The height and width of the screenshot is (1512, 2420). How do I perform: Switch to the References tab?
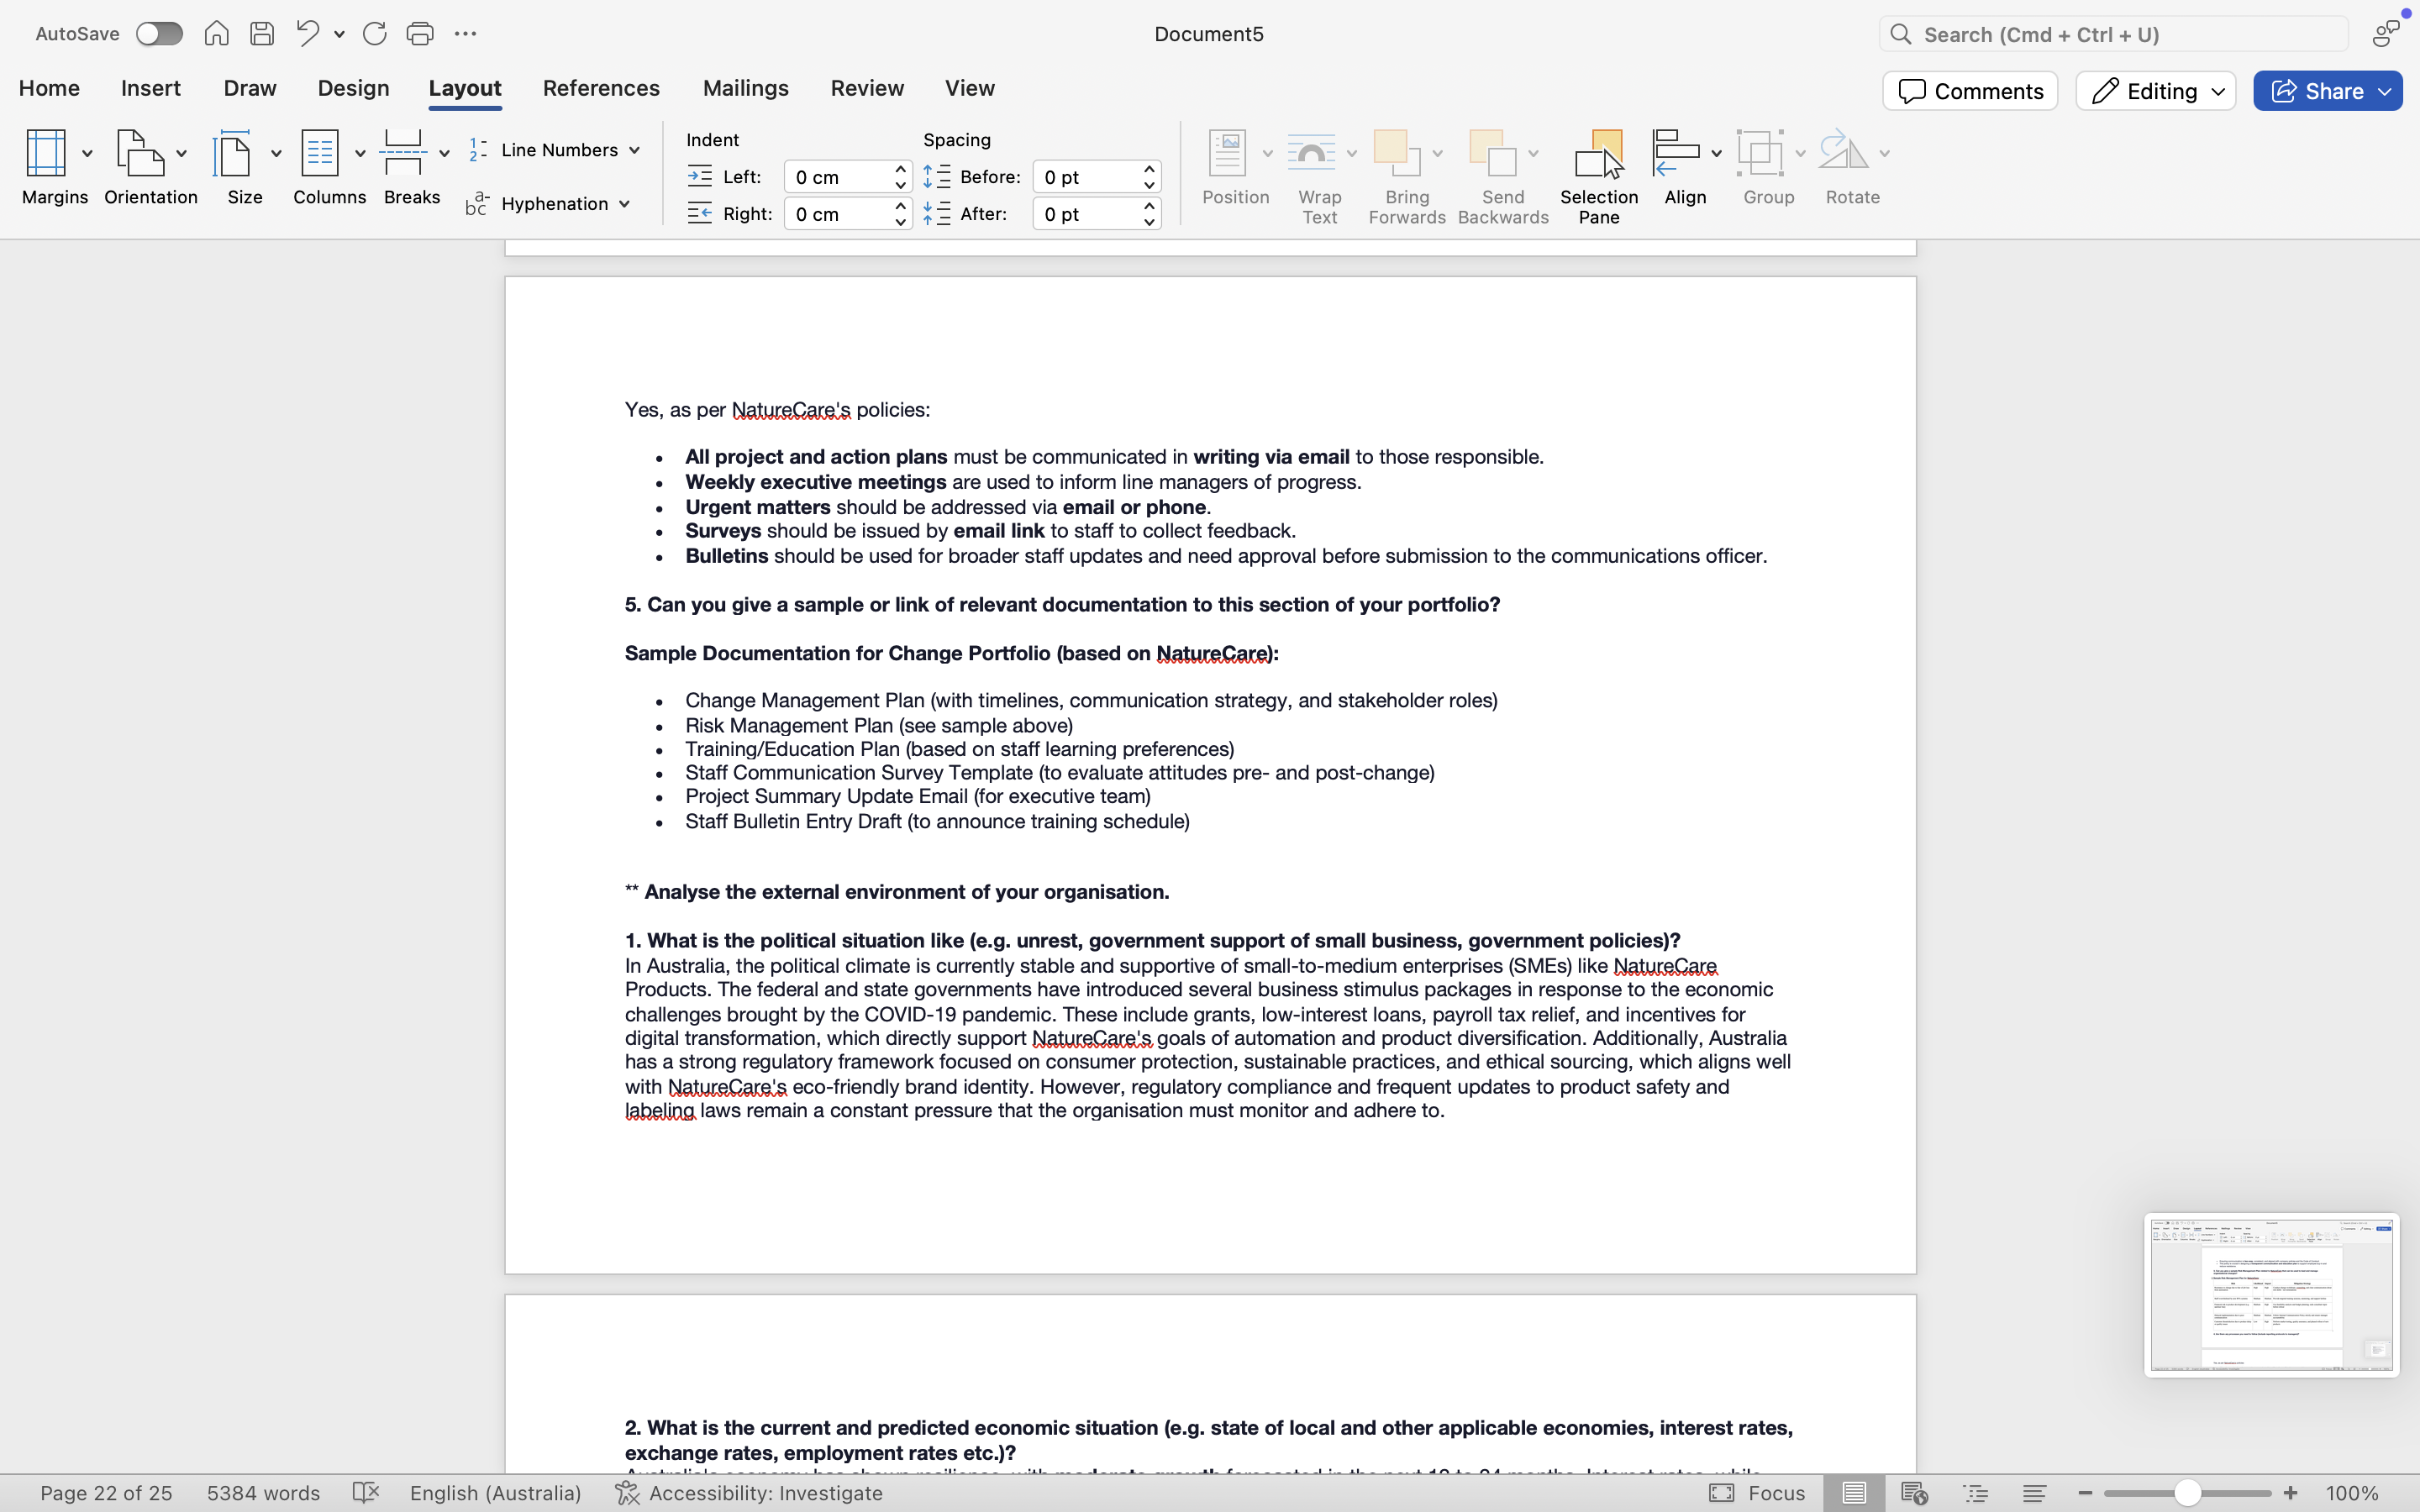pyautogui.click(x=601, y=88)
